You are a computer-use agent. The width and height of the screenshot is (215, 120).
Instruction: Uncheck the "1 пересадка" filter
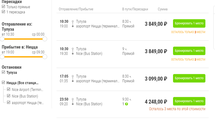click(3, 12)
